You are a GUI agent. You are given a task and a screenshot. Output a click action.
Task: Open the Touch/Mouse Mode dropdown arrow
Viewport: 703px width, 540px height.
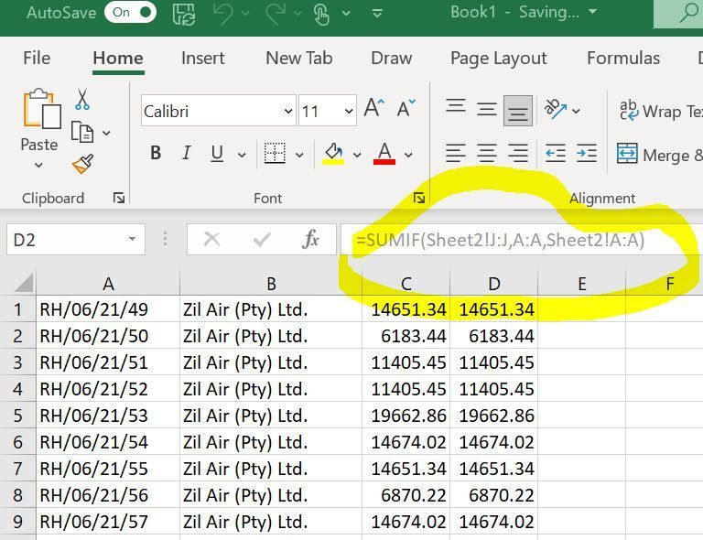pyautogui.click(x=346, y=14)
